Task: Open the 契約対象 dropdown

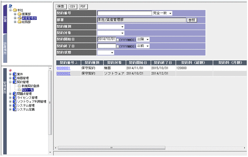Action: (111, 33)
